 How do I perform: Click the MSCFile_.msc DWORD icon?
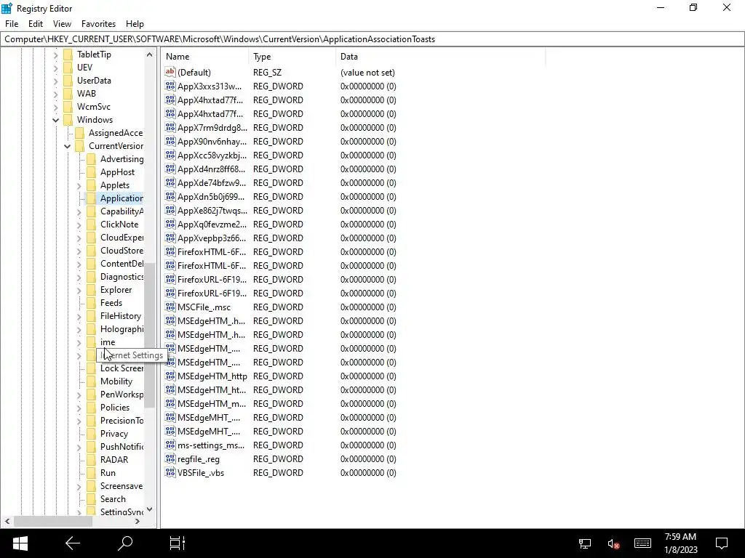tap(170, 307)
